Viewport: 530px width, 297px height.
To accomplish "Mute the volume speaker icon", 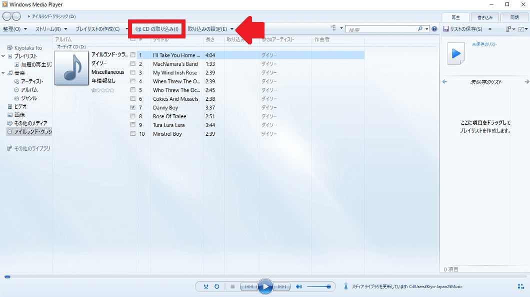I will click(299, 287).
